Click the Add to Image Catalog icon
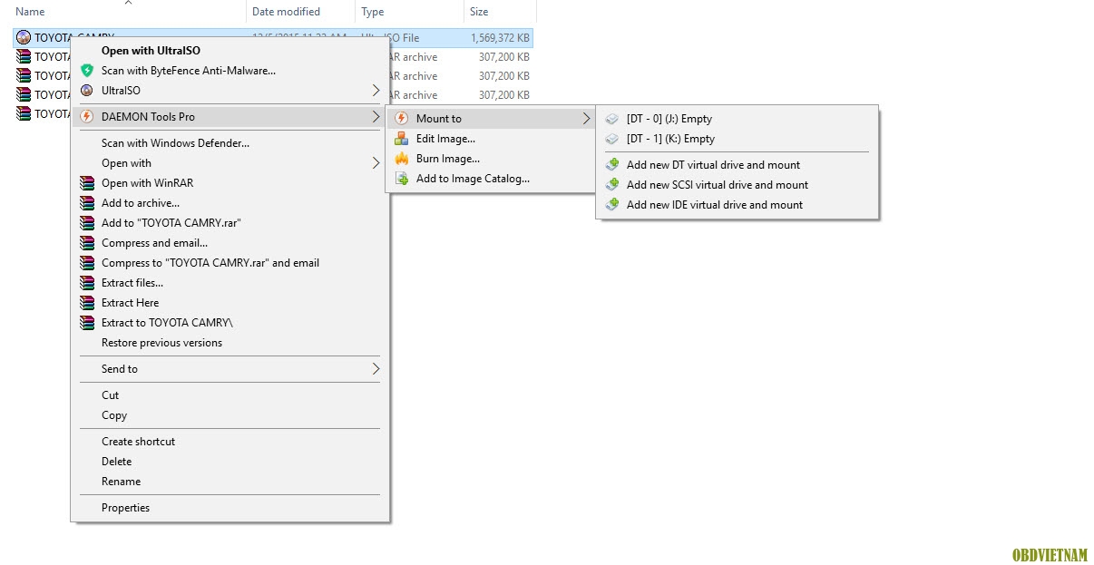Screen dimensions: 1094x565 (401, 179)
